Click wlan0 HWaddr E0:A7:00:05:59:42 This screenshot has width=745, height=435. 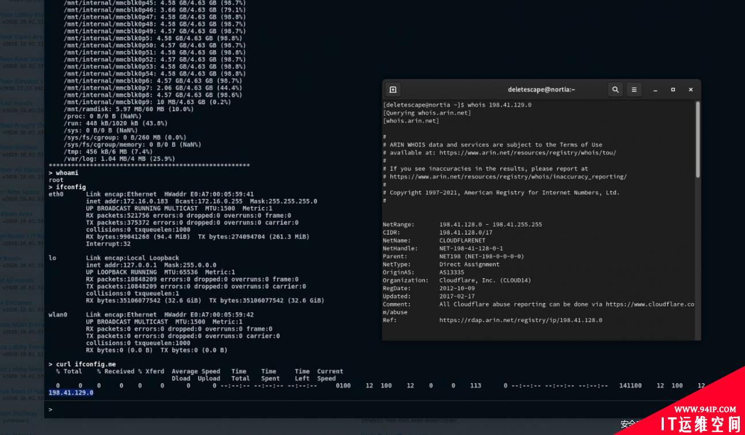pyautogui.click(x=209, y=315)
